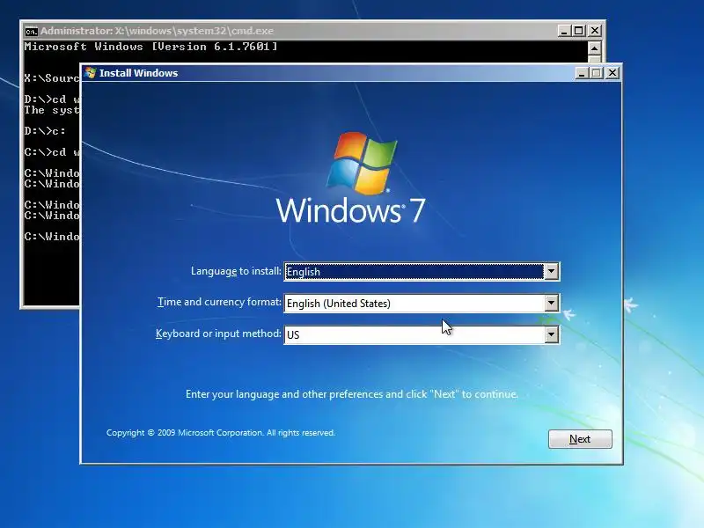This screenshot has height=528, width=704.
Task: Click the 'Time and currency format:' label
Action: pyautogui.click(x=219, y=302)
